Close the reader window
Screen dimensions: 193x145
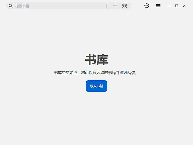[184, 6]
